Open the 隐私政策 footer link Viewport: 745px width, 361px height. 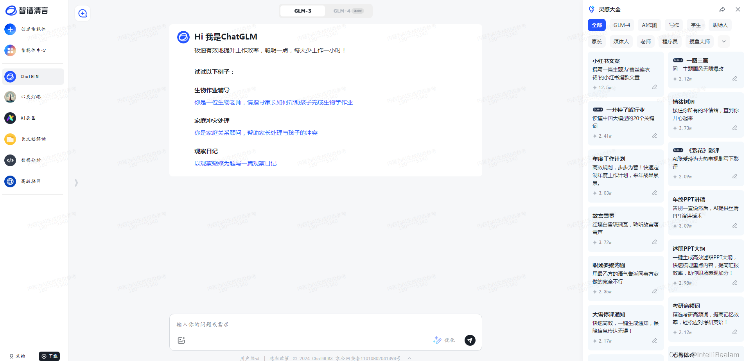279,358
